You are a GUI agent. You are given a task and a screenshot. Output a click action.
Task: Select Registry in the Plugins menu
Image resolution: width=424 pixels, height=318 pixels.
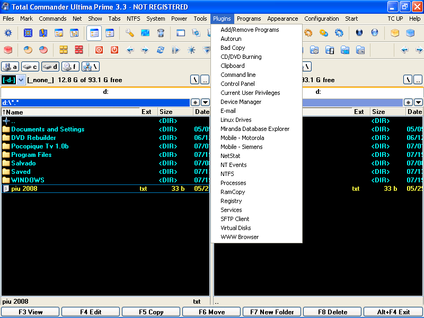pyautogui.click(x=231, y=201)
